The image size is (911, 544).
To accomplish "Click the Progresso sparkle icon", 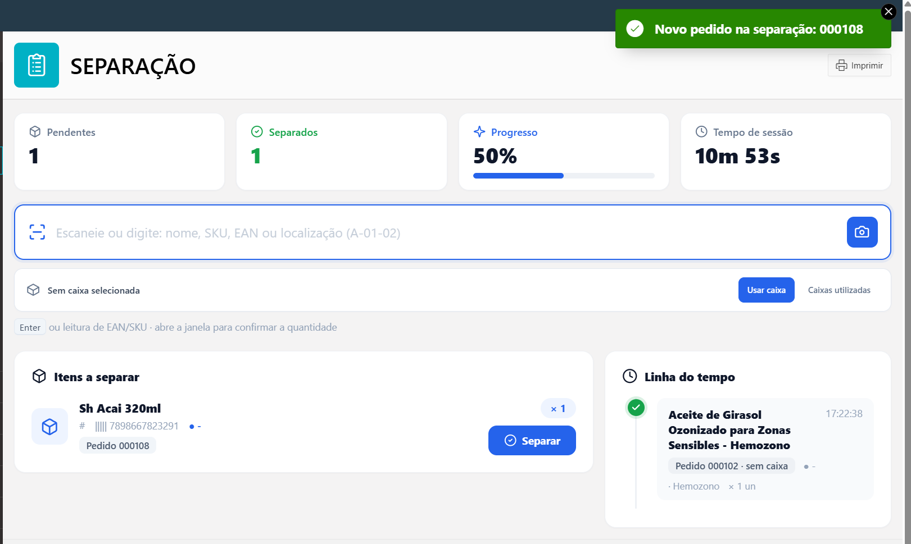I will [x=479, y=132].
